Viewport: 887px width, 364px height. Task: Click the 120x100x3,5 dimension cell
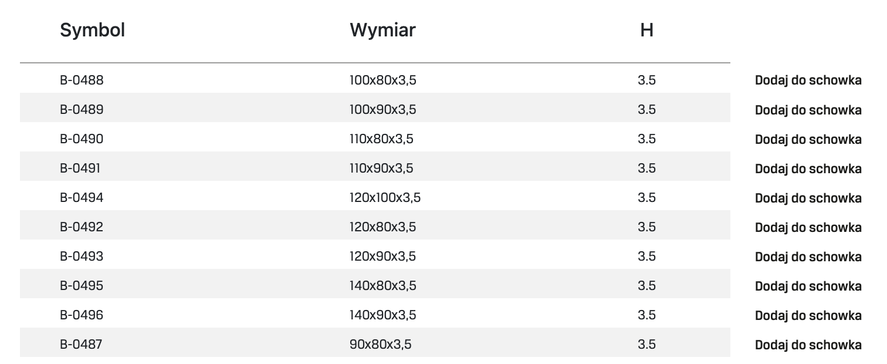point(385,198)
